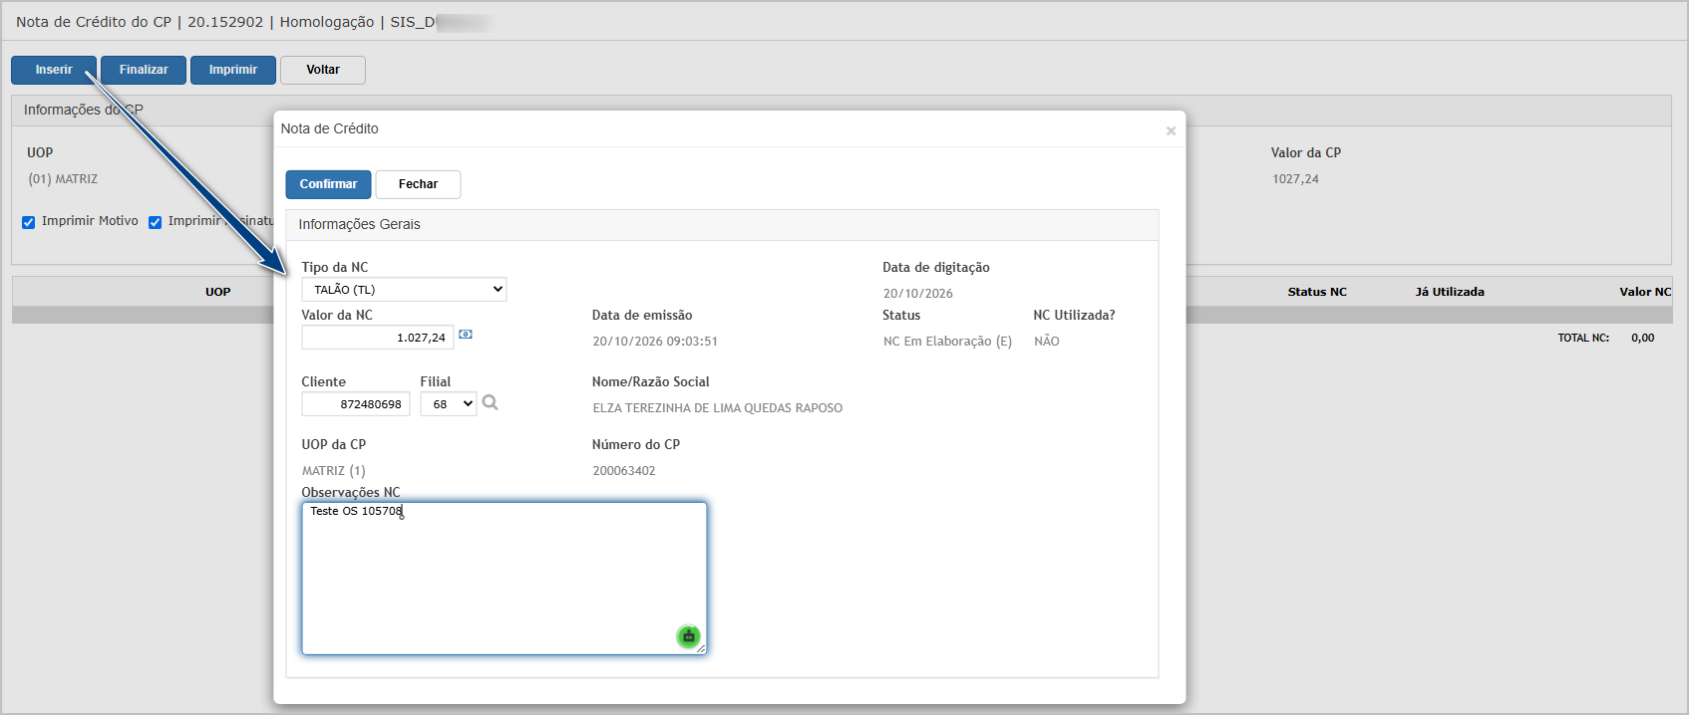Viewport: 1689px width, 715px height.
Task: Click the MATRIZ (1) value under UOP da CP
Action: (x=334, y=471)
